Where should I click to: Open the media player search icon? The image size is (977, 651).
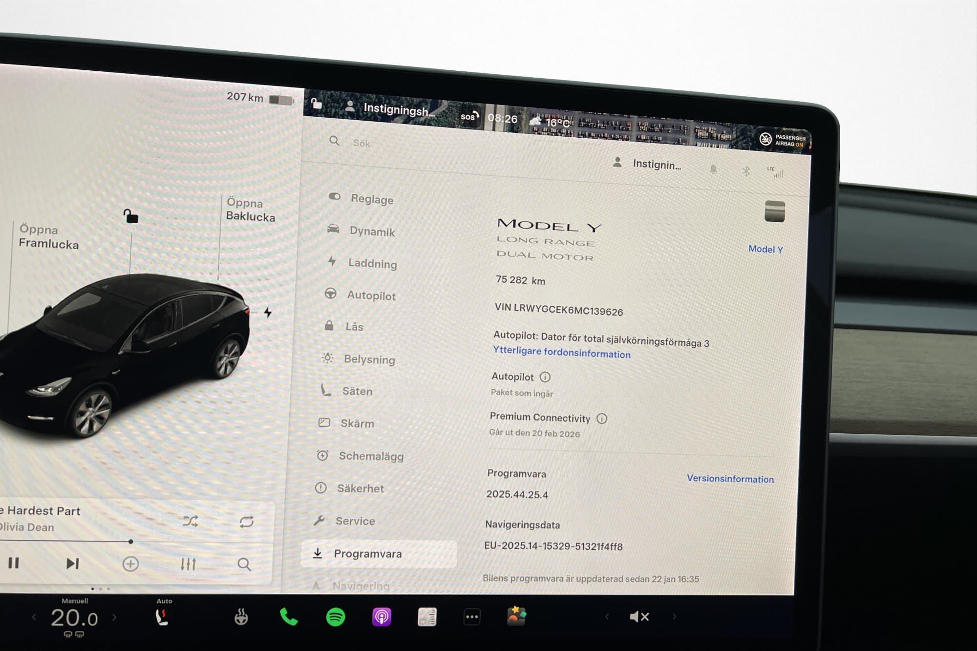[x=244, y=565]
